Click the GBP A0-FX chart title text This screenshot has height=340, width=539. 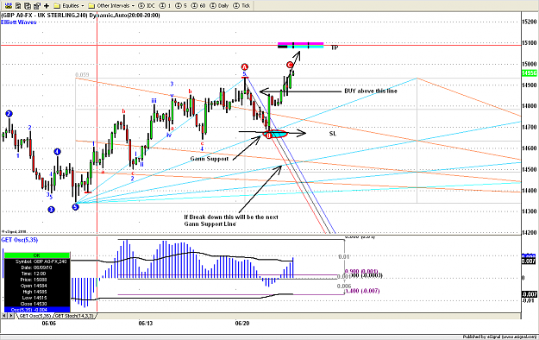pyautogui.click(x=80, y=16)
